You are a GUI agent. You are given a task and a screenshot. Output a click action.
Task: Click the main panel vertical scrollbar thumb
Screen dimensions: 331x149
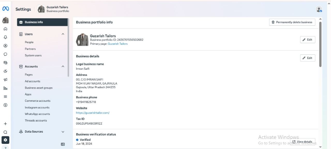click(x=320, y=44)
